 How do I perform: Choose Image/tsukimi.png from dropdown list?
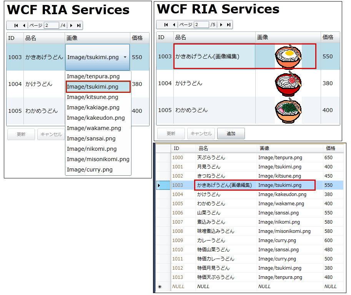coord(98,87)
